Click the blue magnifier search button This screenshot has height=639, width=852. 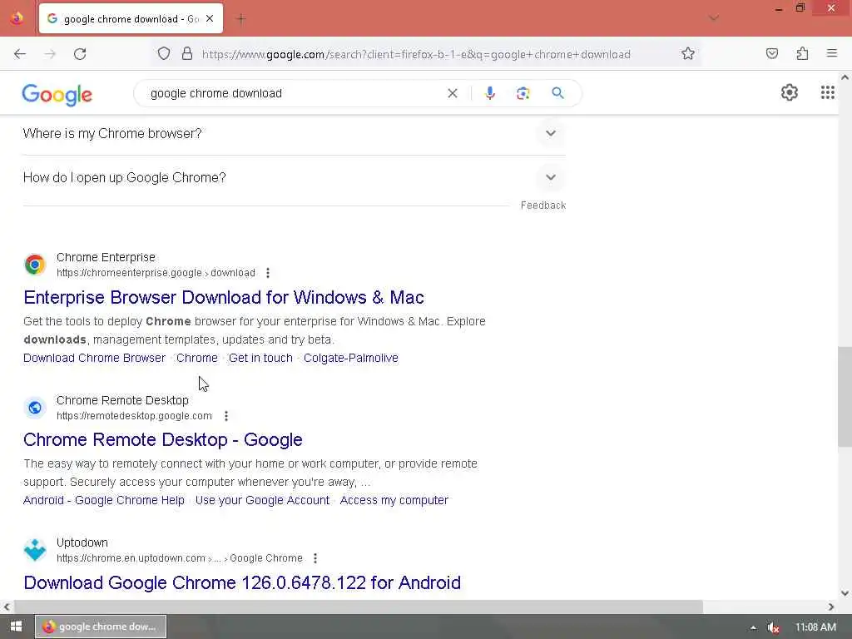click(x=557, y=93)
